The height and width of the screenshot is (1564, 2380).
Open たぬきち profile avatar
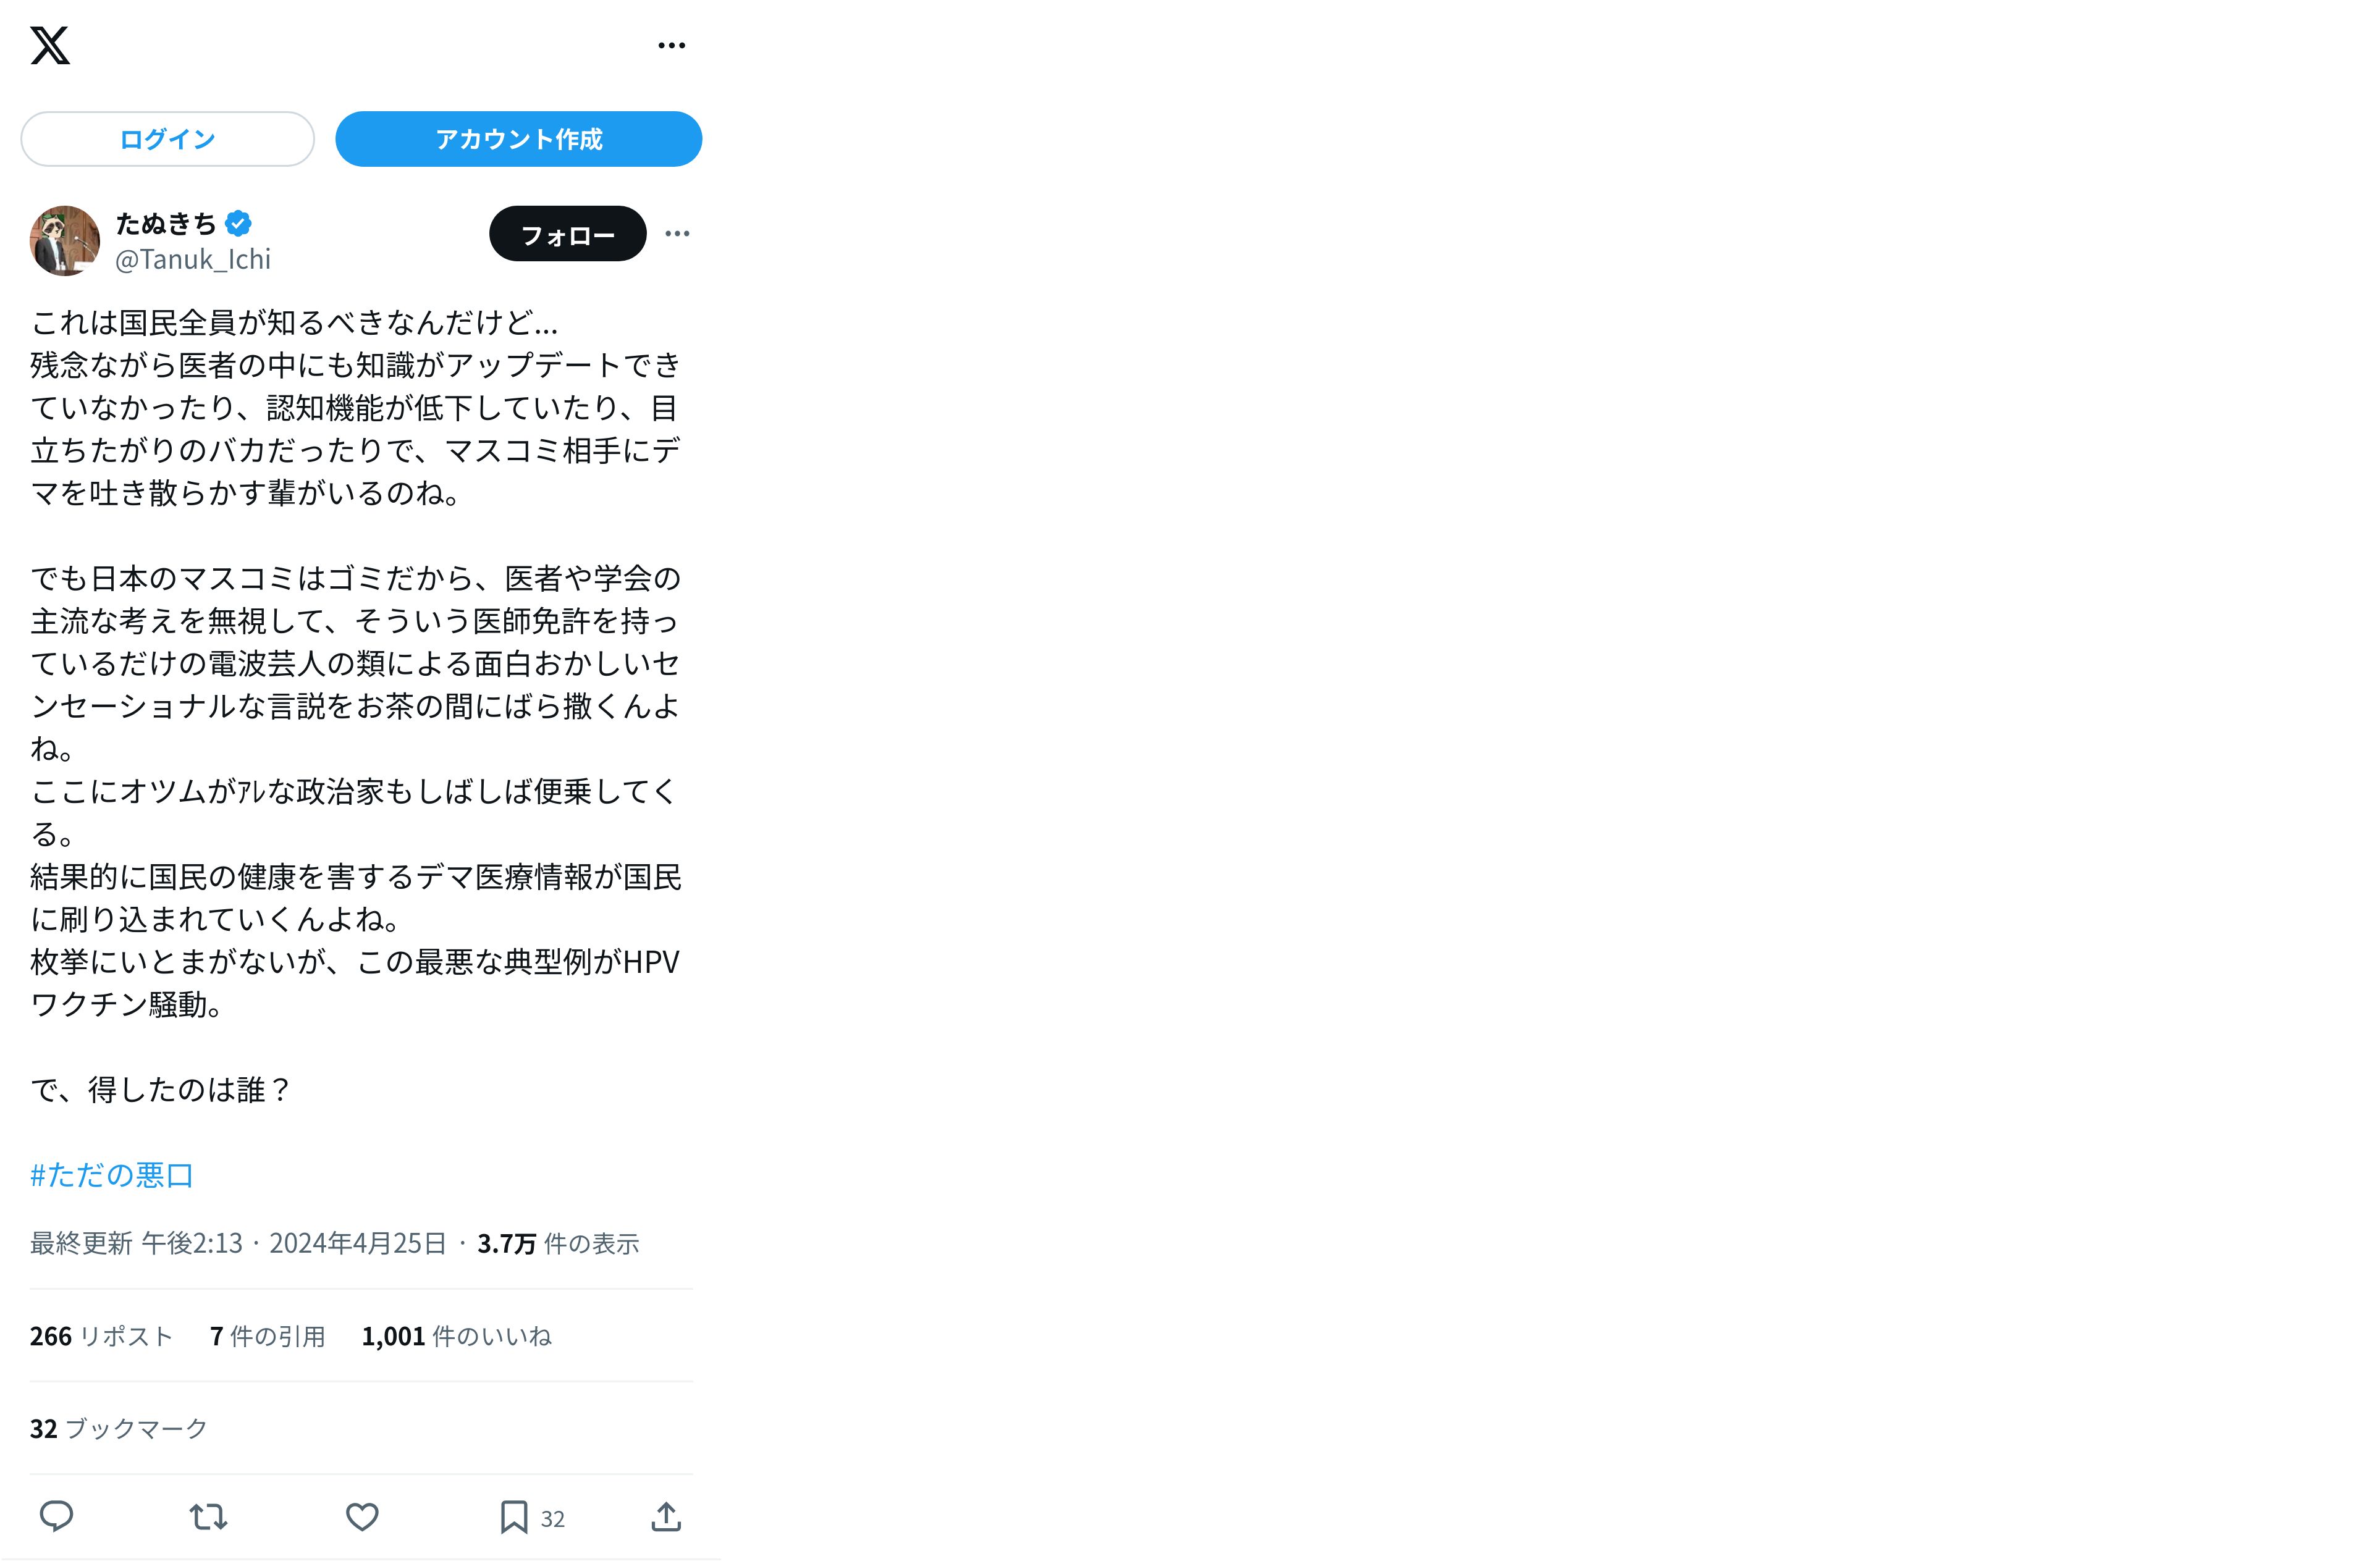(64, 240)
